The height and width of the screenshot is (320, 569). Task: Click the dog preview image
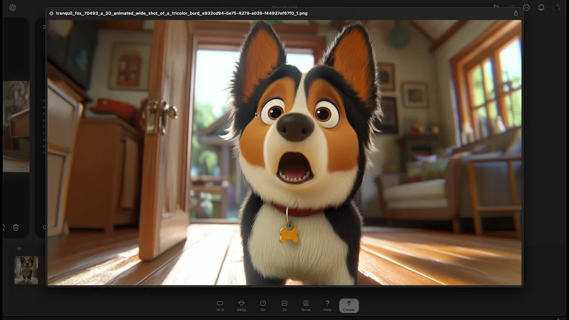(284, 152)
